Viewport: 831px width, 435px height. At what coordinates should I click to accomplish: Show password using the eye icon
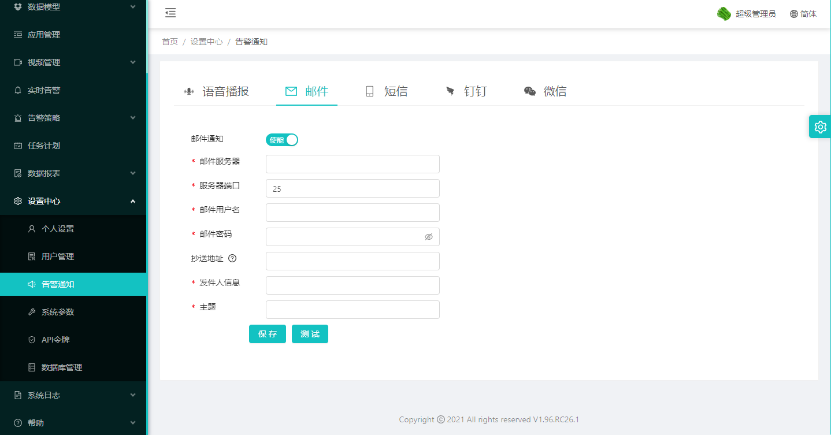[x=428, y=237]
